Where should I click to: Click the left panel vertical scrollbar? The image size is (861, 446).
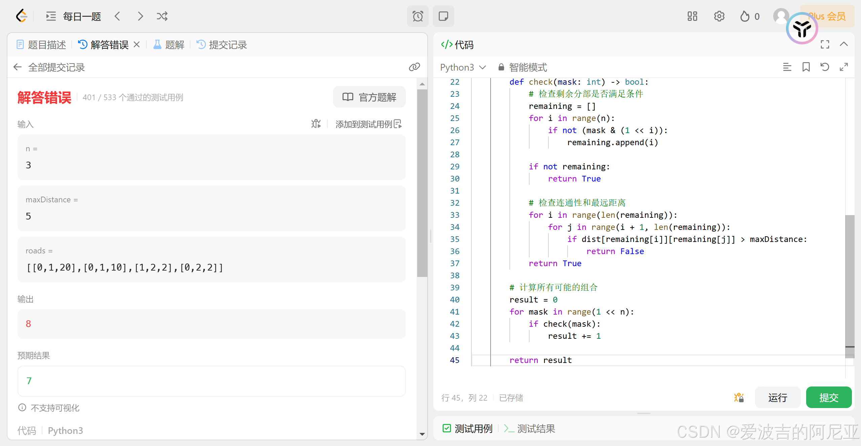click(x=422, y=183)
